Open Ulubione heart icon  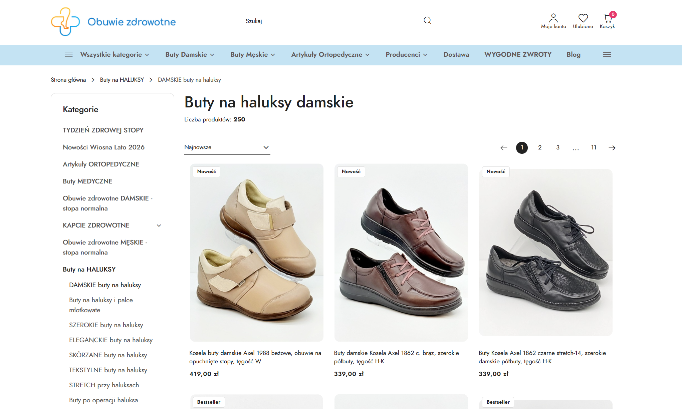click(583, 18)
